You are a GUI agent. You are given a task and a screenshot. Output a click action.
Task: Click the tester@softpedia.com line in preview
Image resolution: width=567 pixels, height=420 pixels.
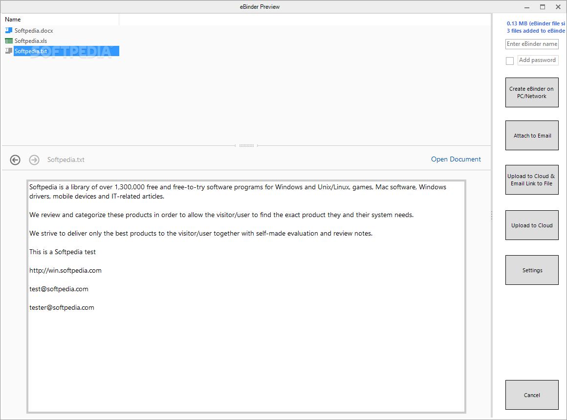62,307
